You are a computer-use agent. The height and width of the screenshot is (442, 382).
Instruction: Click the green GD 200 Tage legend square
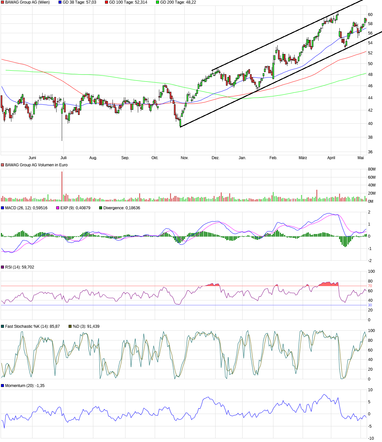click(158, 2)
